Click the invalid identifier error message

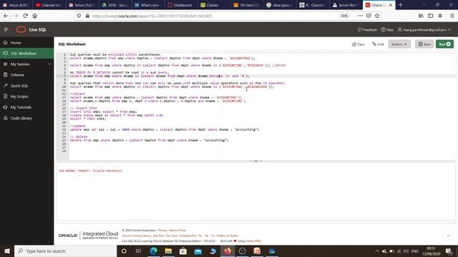pos(91,171)
